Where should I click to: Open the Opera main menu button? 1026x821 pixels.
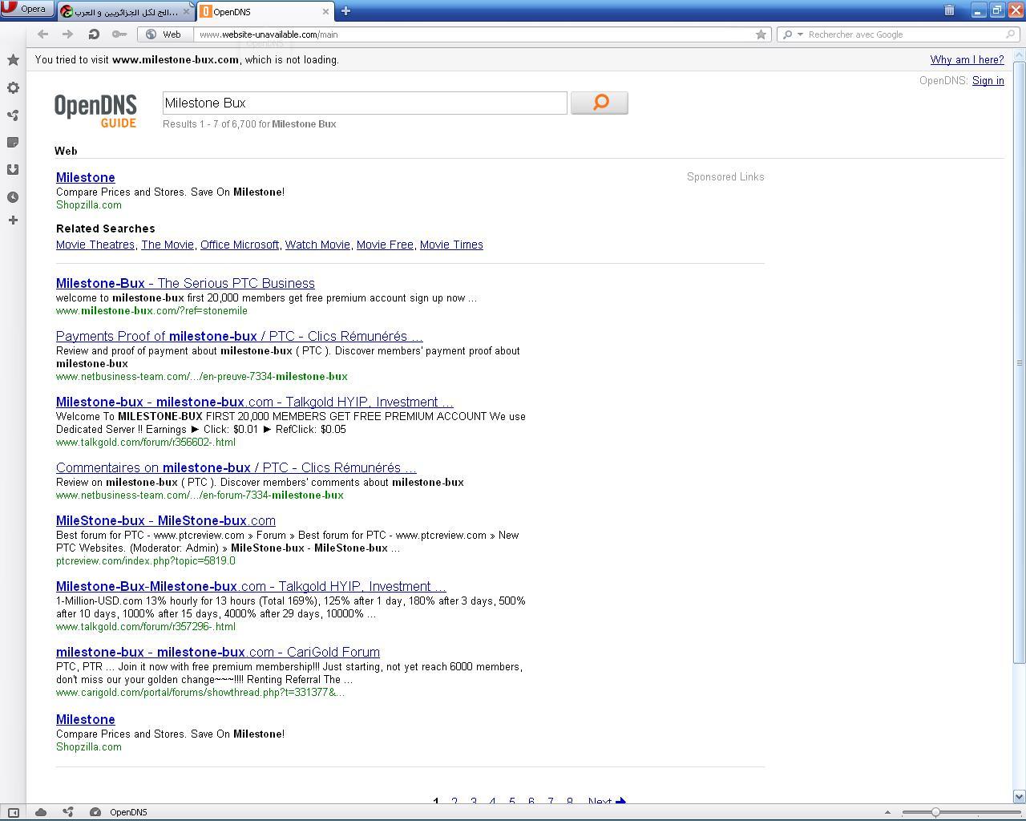pyautogui.click(x=27, y=9)
